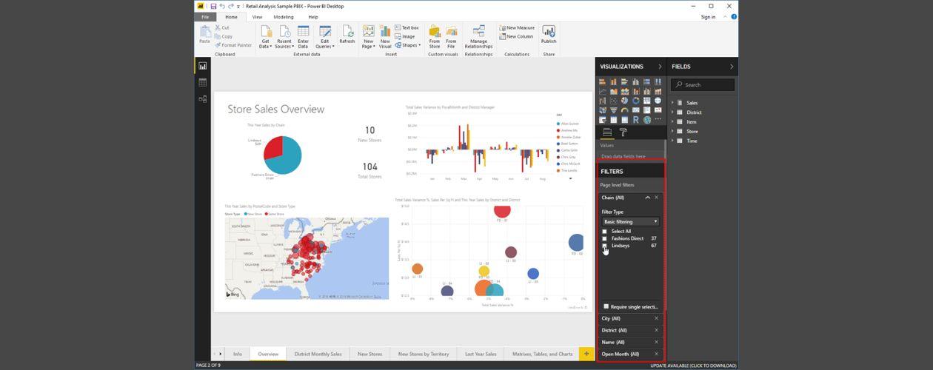The image size is (933, 370).
Task: Click the Fields Search box
Action: 703,84
